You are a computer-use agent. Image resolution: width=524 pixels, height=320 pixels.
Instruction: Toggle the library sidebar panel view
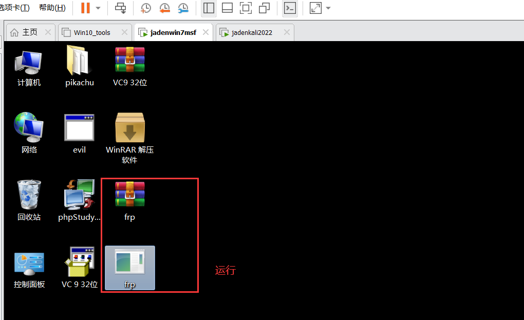tap(209, 8)
